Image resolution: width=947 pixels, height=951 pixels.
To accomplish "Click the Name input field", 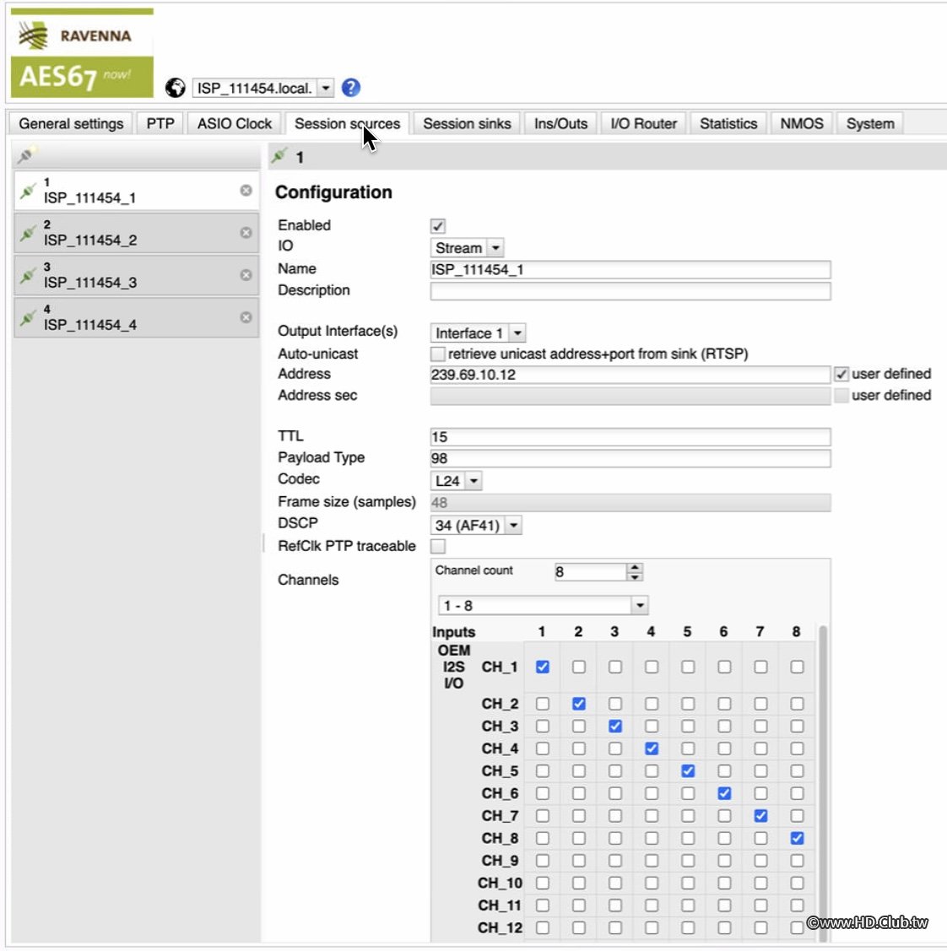I will coord(630,270).
